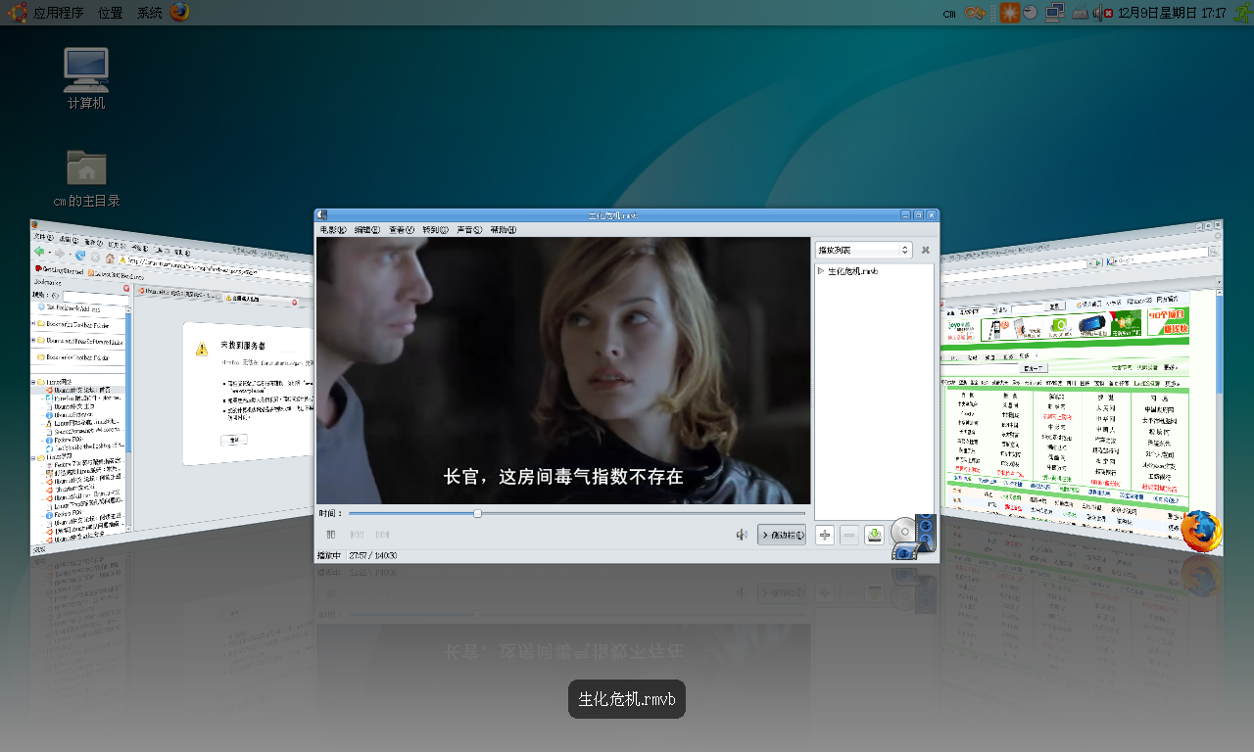Image resolution: width=1254 pixels, height=752 pixels.
Task: Open the 计算机 desktop icon
Action: (86, 78)
